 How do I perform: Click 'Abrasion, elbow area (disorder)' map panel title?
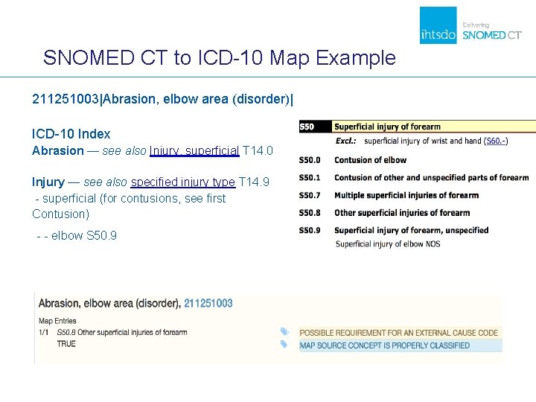(109, 303)
